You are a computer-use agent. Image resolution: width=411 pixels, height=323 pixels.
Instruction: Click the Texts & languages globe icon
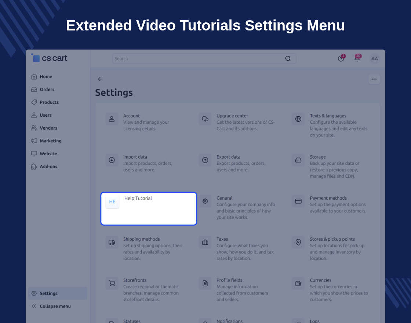click(x=298, y=119)
